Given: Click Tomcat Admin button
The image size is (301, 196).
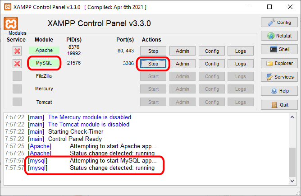Looking at the screenshot, I should [x=182, y=102].
